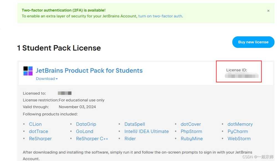Viewport: 277px width, 161px height.
Task: Open the ReSharper C++ product link
Action: [92, 139]
